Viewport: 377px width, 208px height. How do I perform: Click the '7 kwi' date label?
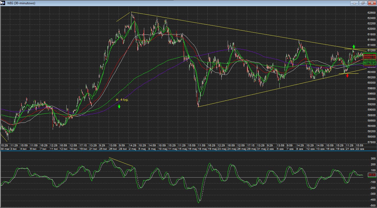pos(43,149)
